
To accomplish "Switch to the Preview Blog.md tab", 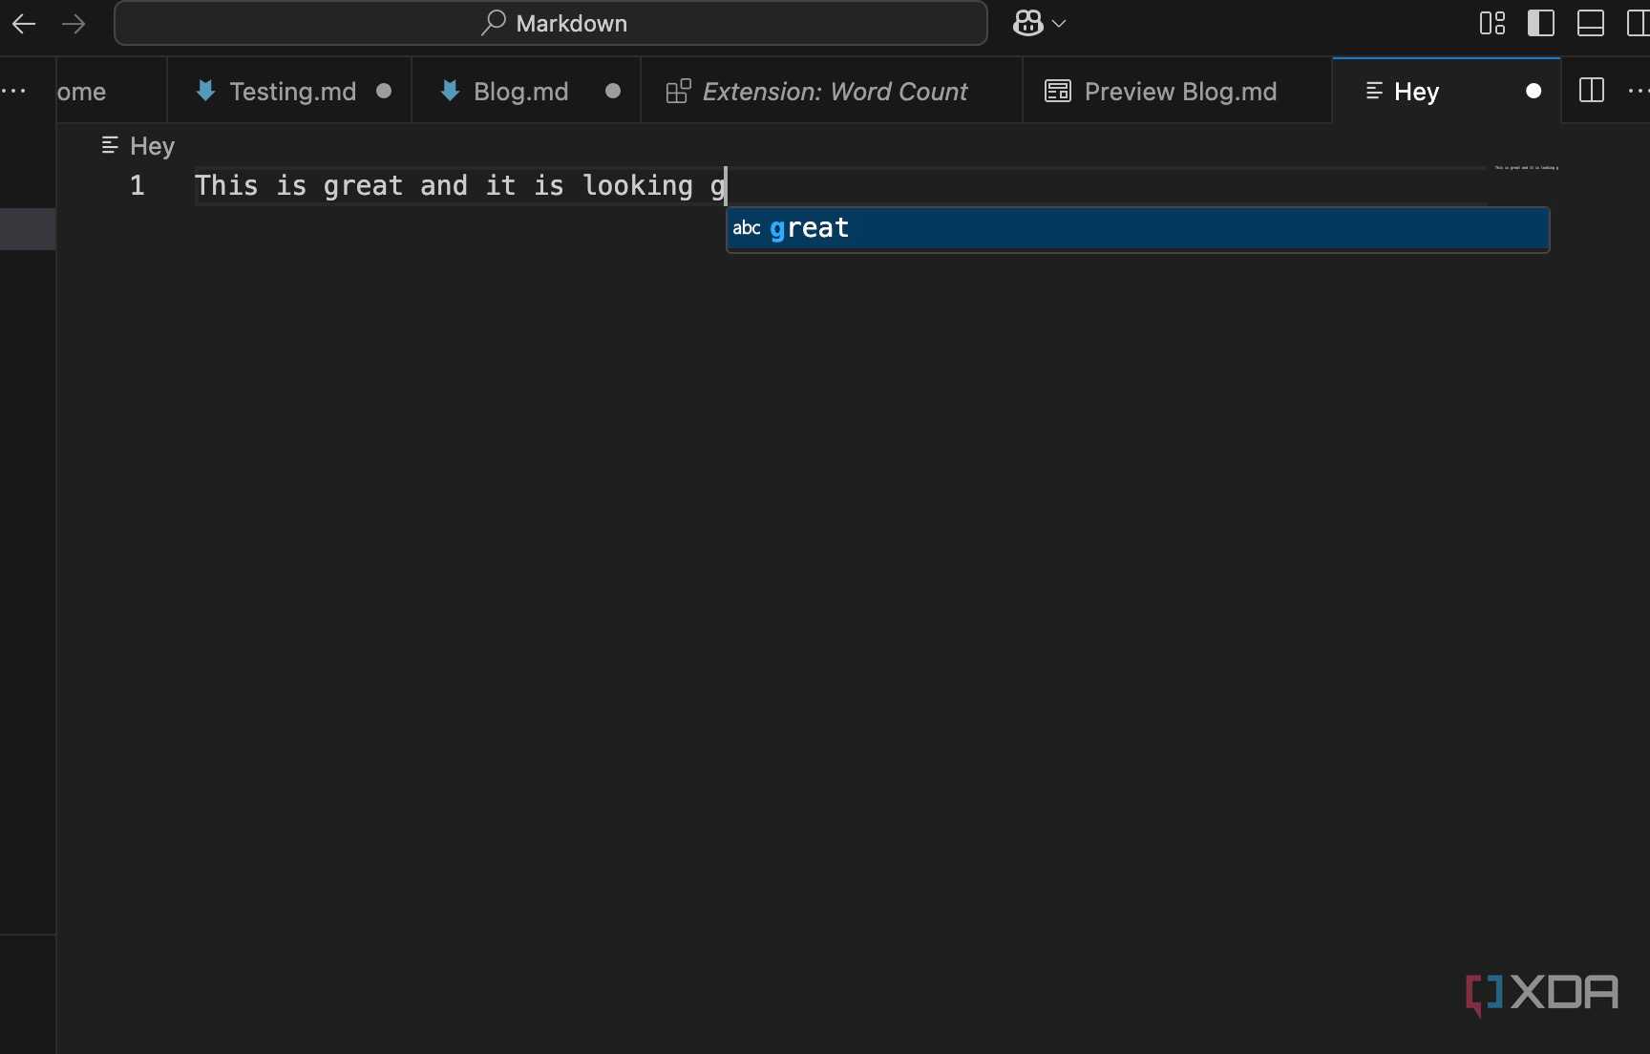I will pyautogui.click(x=1177, y=91).
